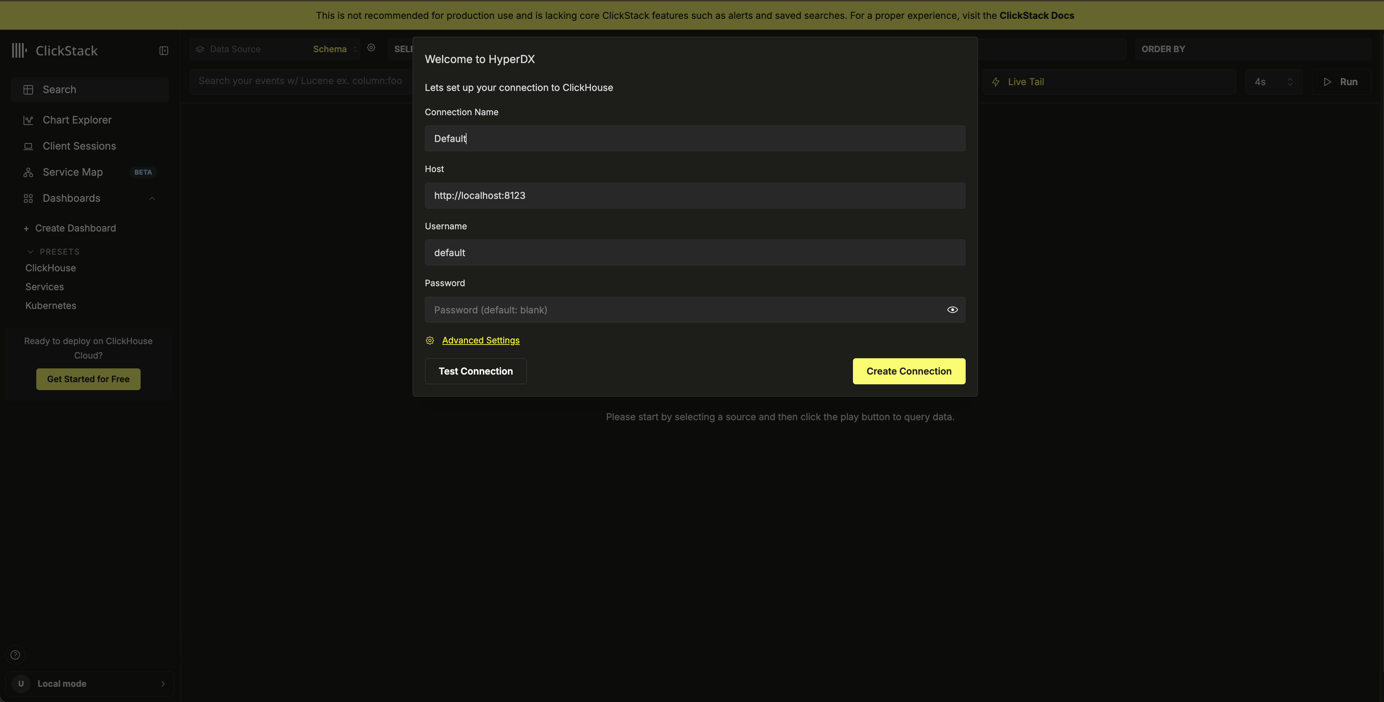Click the Test Connection button
This screenshot has width=1384, height=702.
[476, 371]
